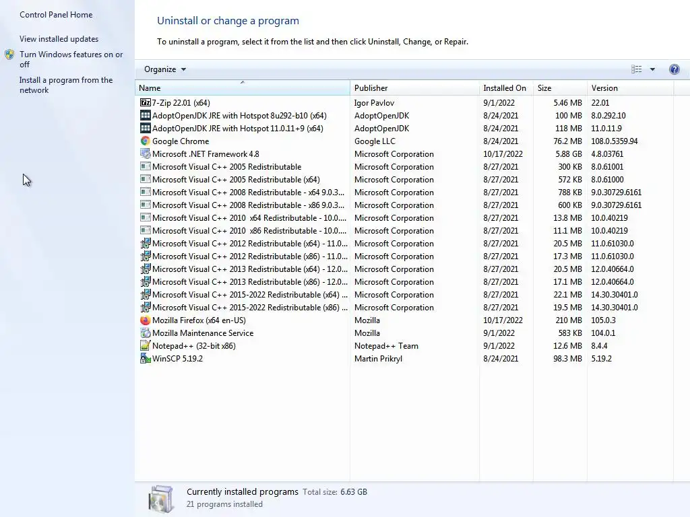Click the AdoptOpenJDK 8u292-b10 icon

146,115
